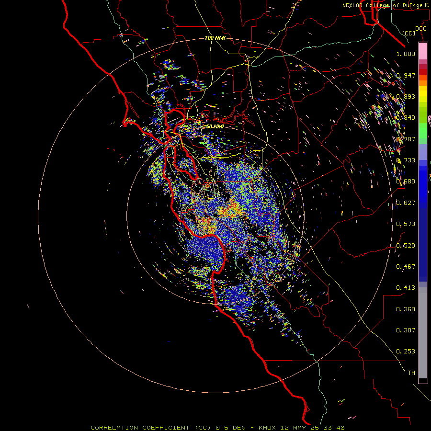431x431 pixels.
Task: Select the 0.733 legend value
Action: pyautogui.click(x=406, y=160)
